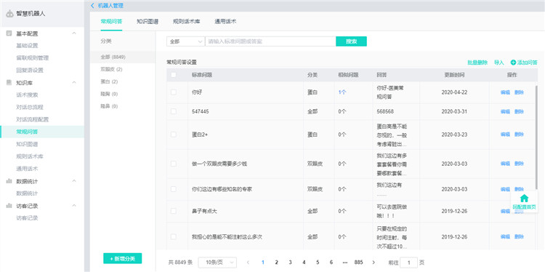545x272 pixels.
Task: Switch to the 规则话术库 top tab
Action: click(x=186, y=21)
